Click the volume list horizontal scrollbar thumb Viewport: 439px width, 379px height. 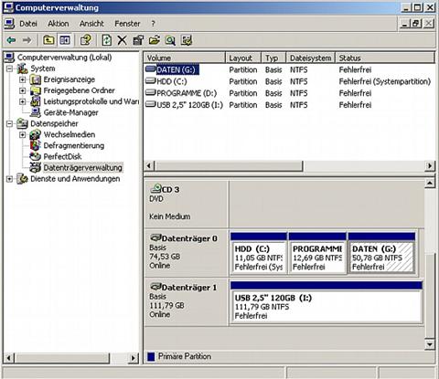(229, 166)
